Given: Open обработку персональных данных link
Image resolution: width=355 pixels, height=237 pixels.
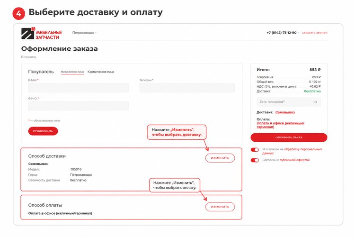Looking at the screenshot, I should point(293,151).
